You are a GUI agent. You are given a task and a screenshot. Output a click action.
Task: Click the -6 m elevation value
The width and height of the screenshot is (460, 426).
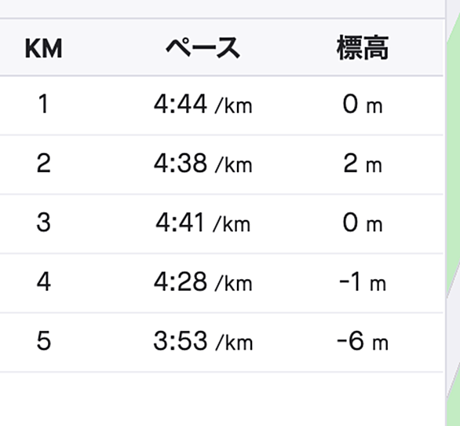click(363, 341)
